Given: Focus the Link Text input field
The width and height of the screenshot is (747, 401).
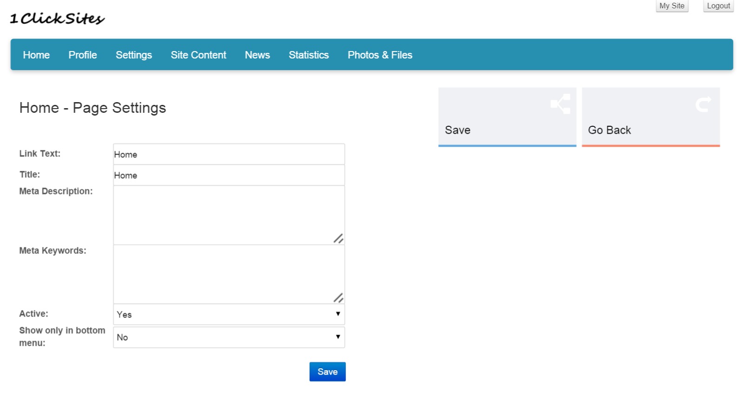Looking at the screenshot, I should point(229,154).
